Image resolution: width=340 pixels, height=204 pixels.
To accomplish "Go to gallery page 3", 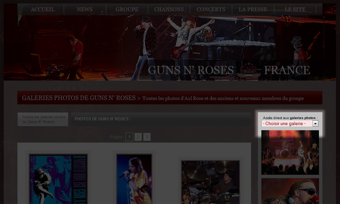I will coord(147,137).
